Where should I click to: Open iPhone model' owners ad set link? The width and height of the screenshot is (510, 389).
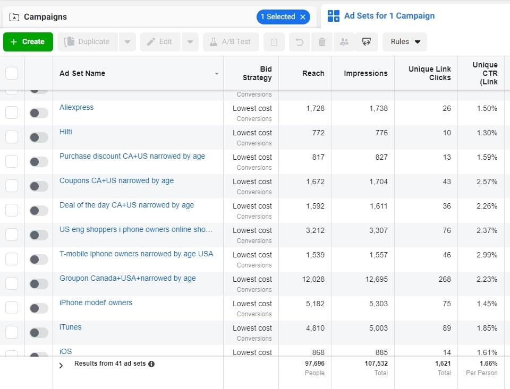[x=96, y=302]
